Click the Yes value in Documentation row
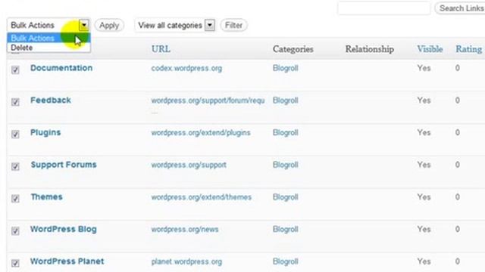The width and height of the screenshot is (485, 272). (x=424, y=68)
